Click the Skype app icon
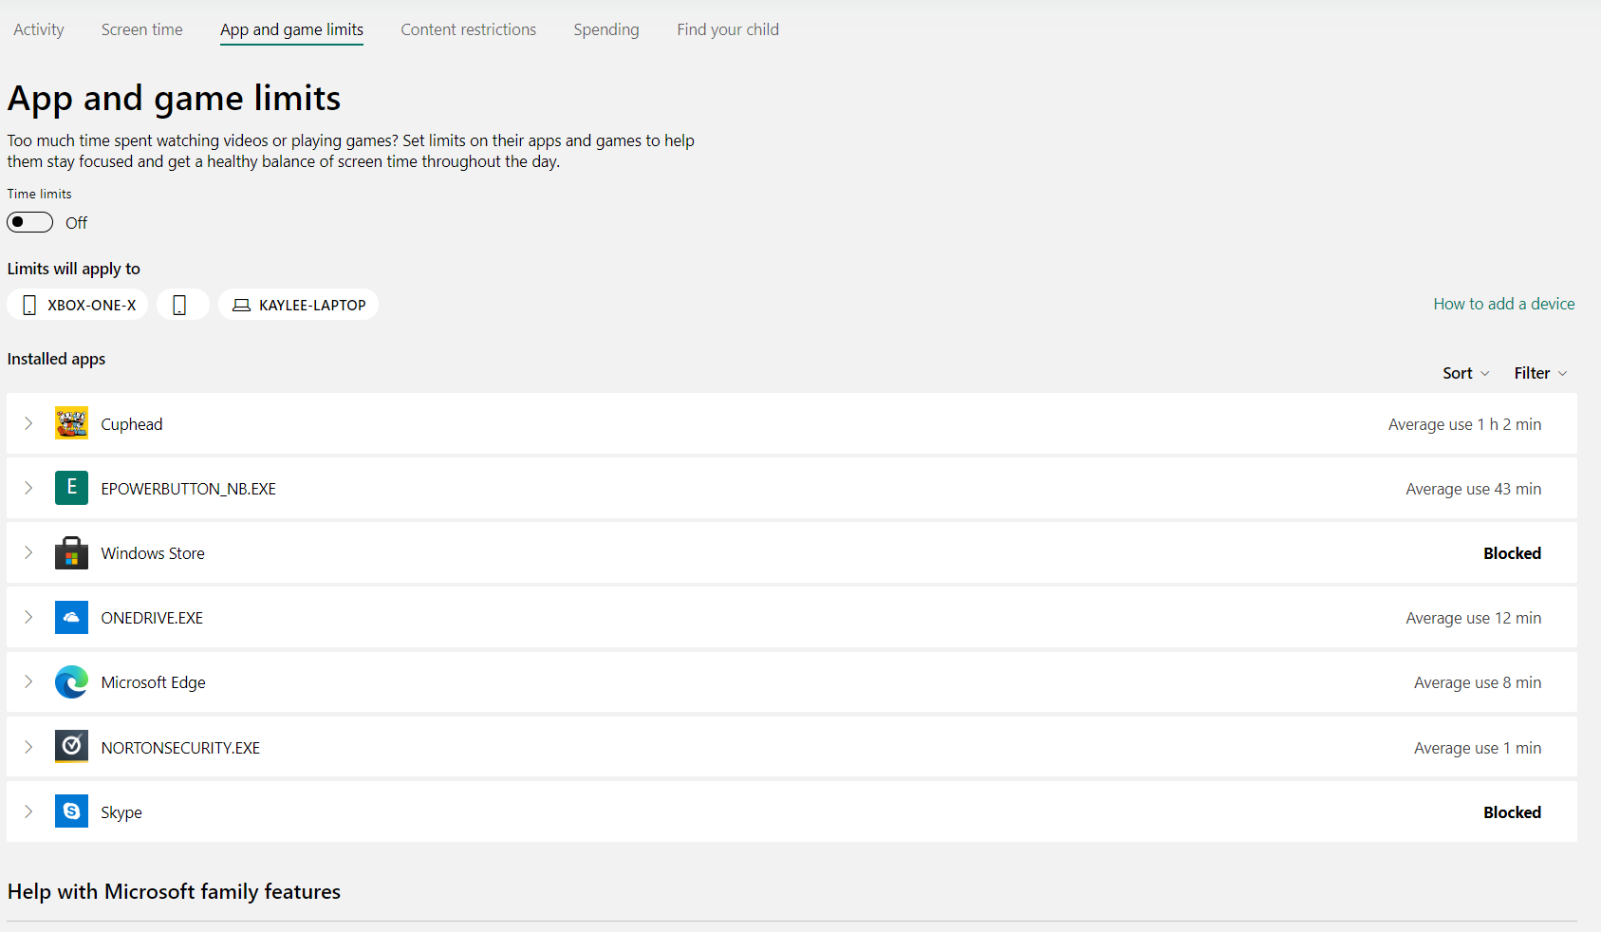The image size is (1601, 932). tap(71, 811)
